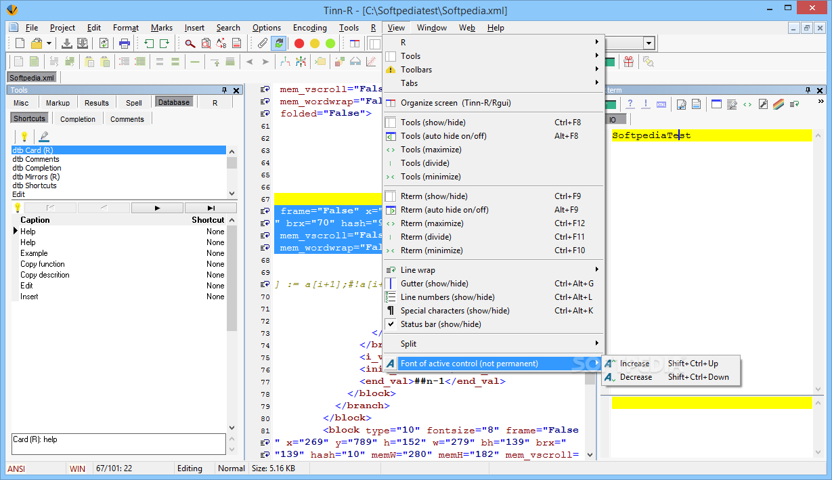This screenshot has width=832, height=480.
Task: Search with the magnifying glass icon
Action: point(190,43)
